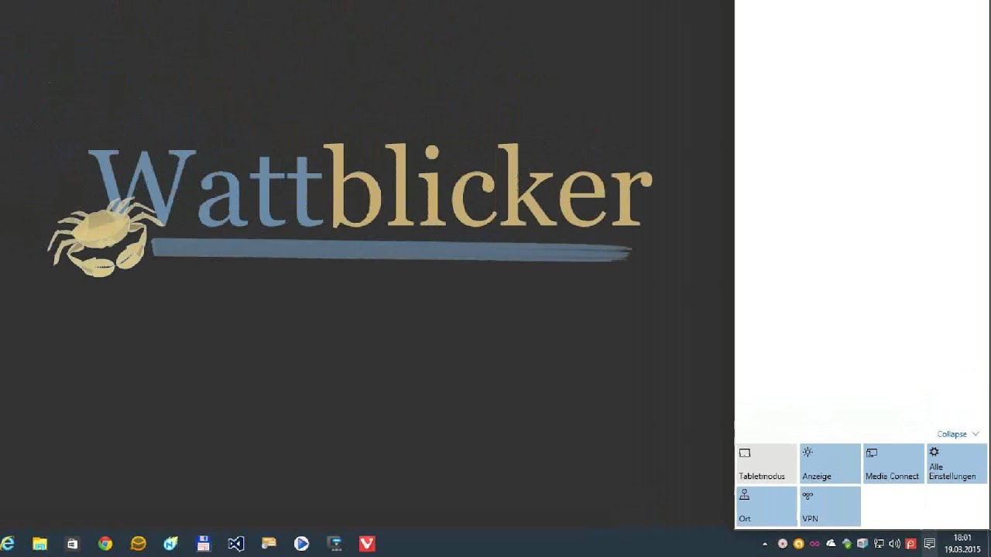Open Windows Store from taskbar

pos(72,544)
